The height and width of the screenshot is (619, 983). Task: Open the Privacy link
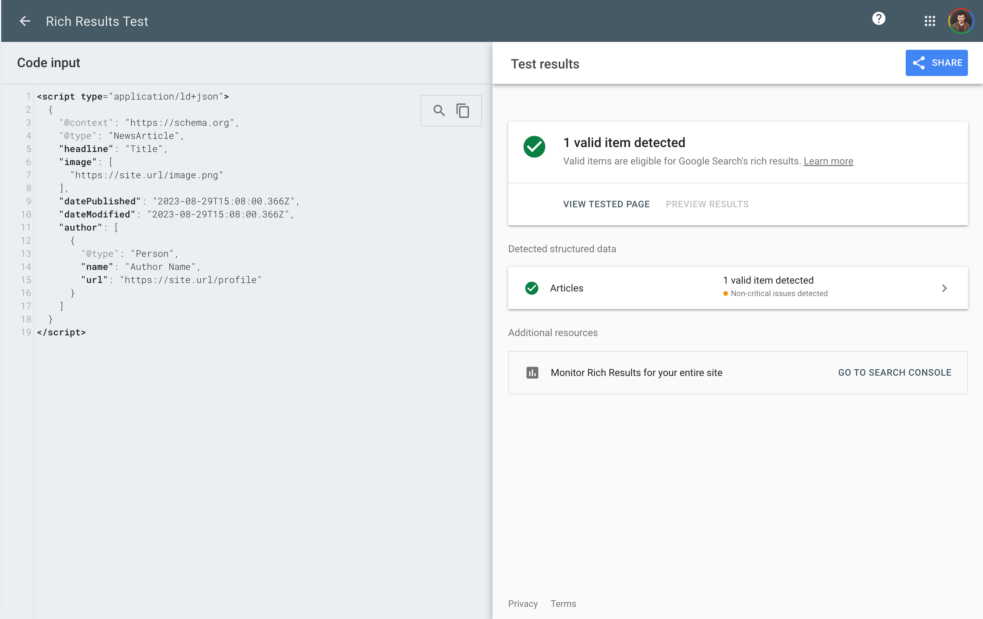(x=523, y=604)
